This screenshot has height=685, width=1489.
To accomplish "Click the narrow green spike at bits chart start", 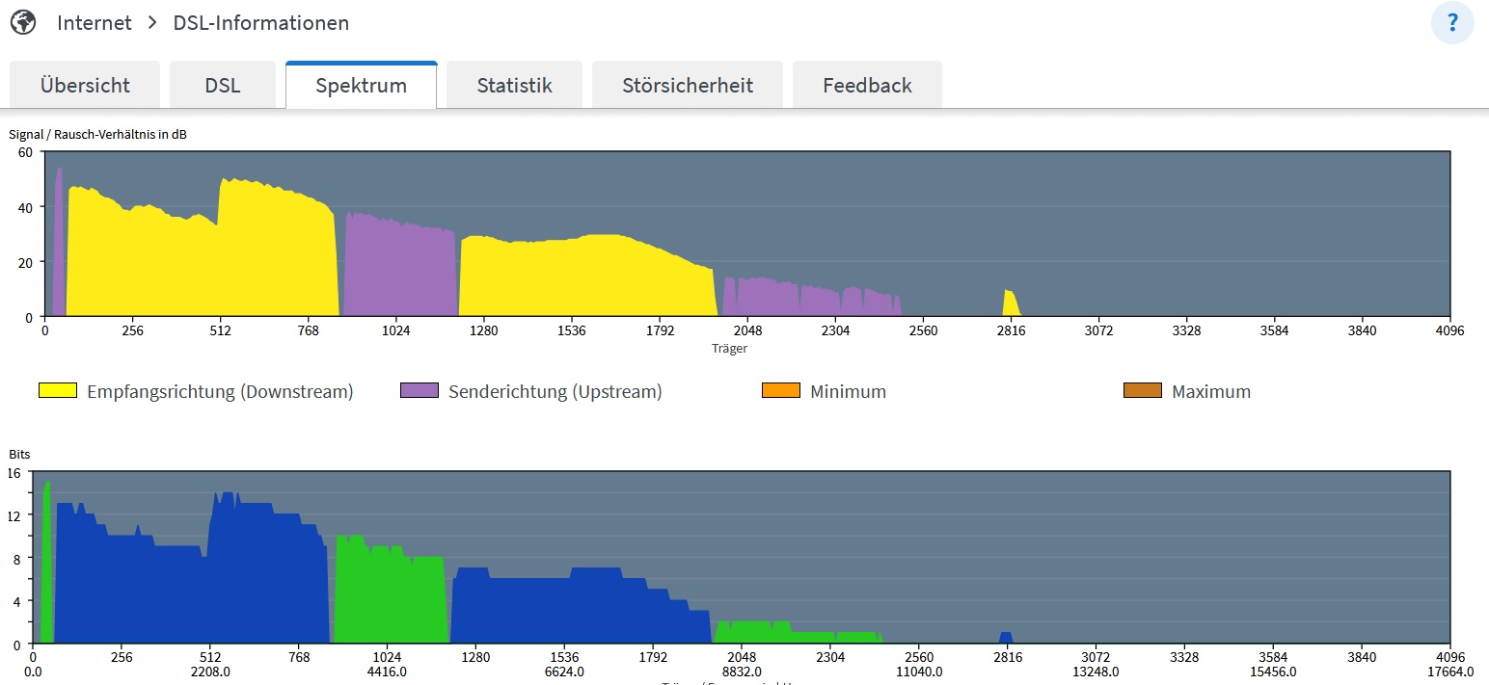I will click(46, 568).
